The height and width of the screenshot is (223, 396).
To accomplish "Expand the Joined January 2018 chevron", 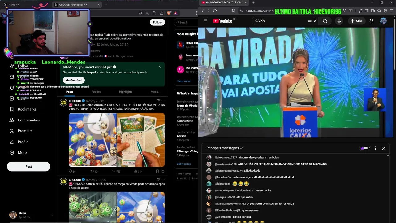I will (x=128, y=44).
